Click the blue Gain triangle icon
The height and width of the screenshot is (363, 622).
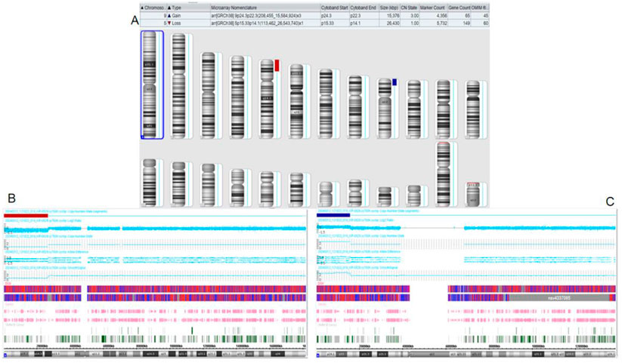tap(169, 16)
